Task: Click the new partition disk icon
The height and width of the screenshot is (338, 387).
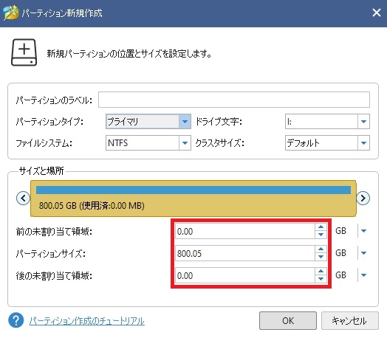Action: (x=24, y=52)
